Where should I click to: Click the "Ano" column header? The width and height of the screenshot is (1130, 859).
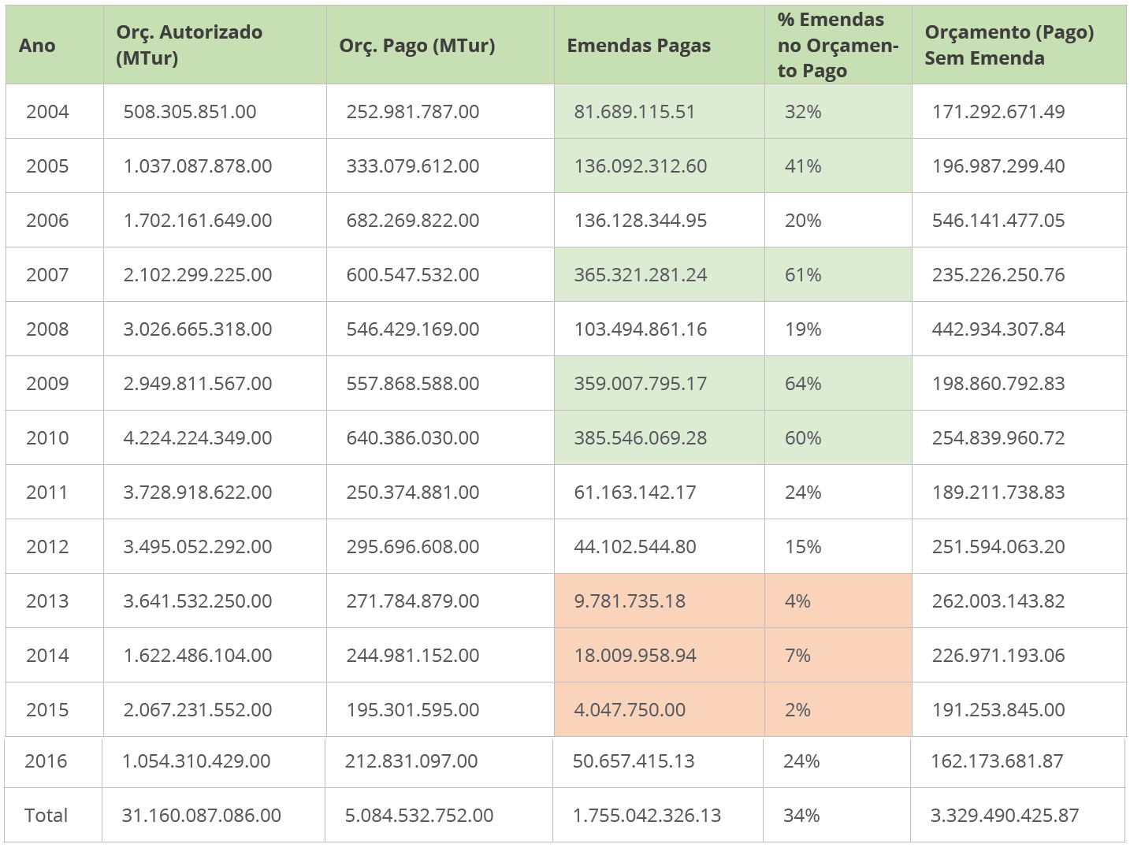pyautogui.click(x=37, y=46)
